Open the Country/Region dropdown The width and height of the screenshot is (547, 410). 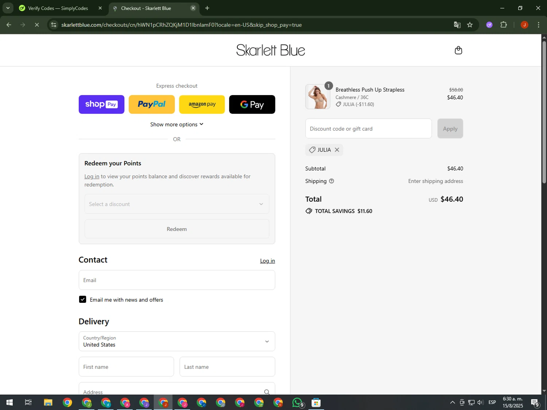tap(177, 341)
